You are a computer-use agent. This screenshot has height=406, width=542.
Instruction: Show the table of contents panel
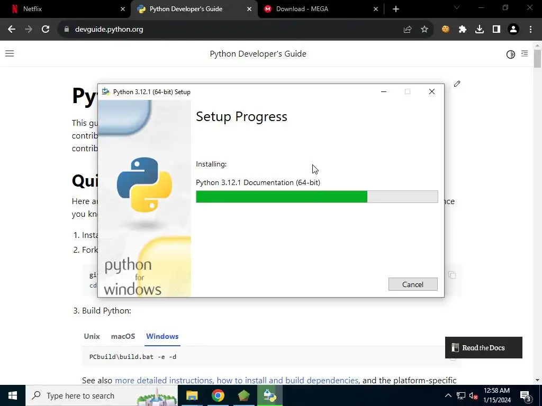tap(525, 53)
